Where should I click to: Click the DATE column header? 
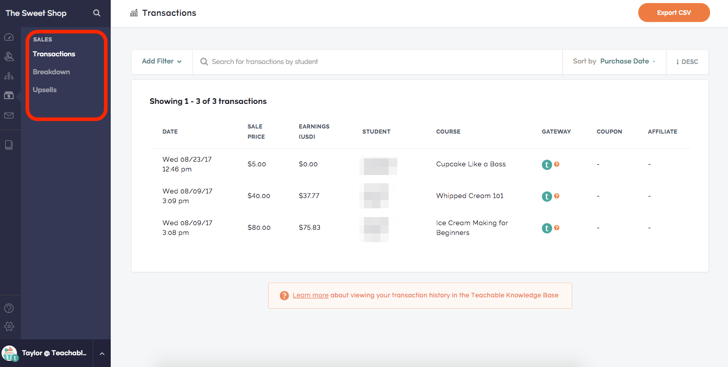click(170, 132)
